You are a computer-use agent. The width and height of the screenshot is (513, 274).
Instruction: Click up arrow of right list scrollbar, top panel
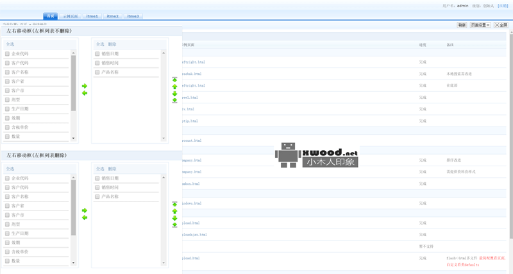(x=164, y=53)
